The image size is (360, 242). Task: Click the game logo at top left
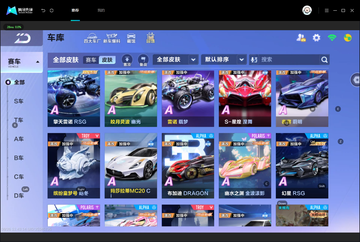[22, 38]
